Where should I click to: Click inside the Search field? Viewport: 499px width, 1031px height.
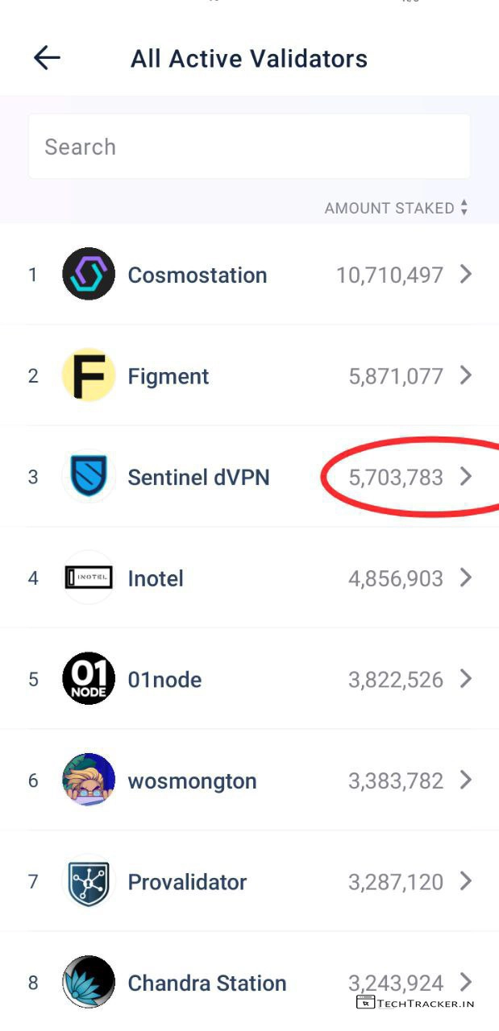pyautogui.click(x=249, y=147)
